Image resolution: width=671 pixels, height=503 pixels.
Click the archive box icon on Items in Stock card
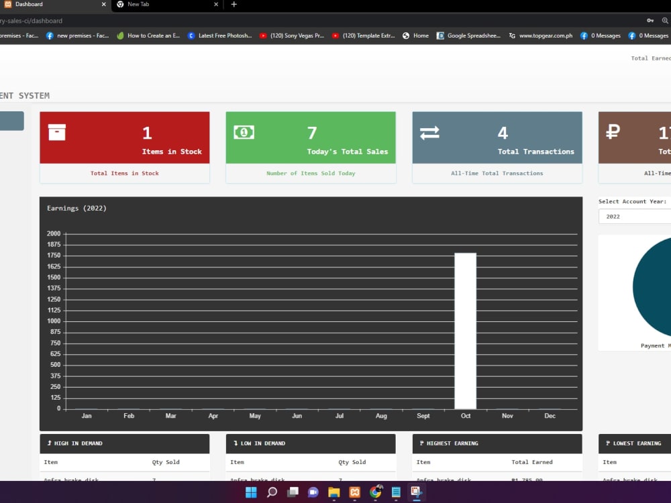57,132
